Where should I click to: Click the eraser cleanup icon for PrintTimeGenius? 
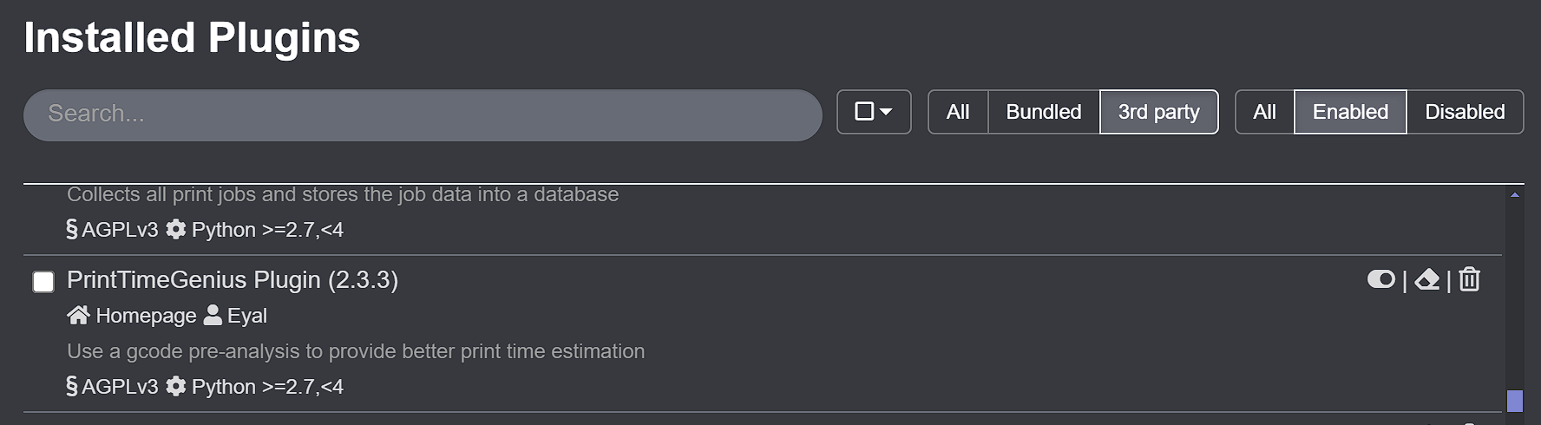tap(1427, 279)
